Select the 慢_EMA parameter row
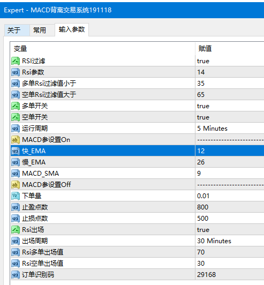Screen dimensions: 264x285 tap(138, 162)
